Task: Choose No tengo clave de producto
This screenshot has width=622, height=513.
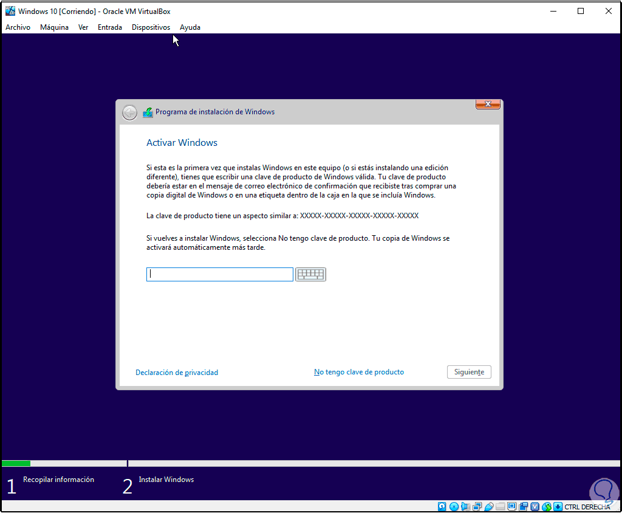Action: pyautogui.click(x=359, y=372)
